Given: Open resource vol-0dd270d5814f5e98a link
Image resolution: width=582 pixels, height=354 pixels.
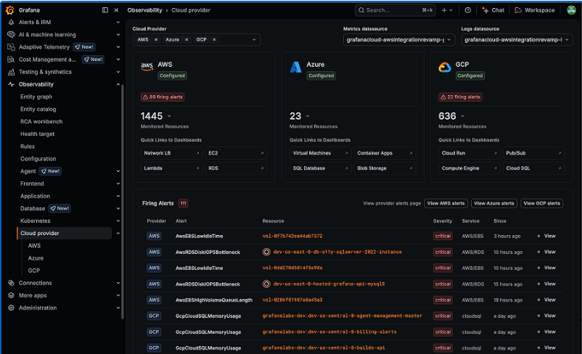Looking at the screenshot, I should (x=292, y=268).
